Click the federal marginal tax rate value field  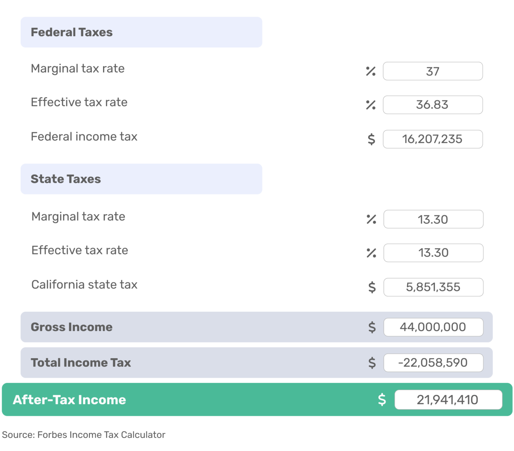(432, 71)
